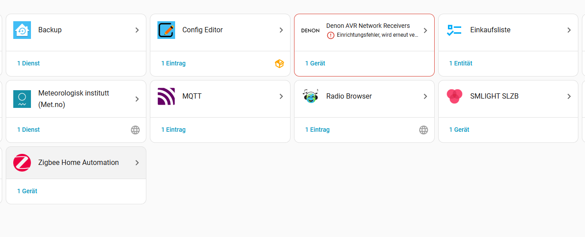Select the MQTT title text
Viewport: 585px width, 237px height.
pos(192,96)
